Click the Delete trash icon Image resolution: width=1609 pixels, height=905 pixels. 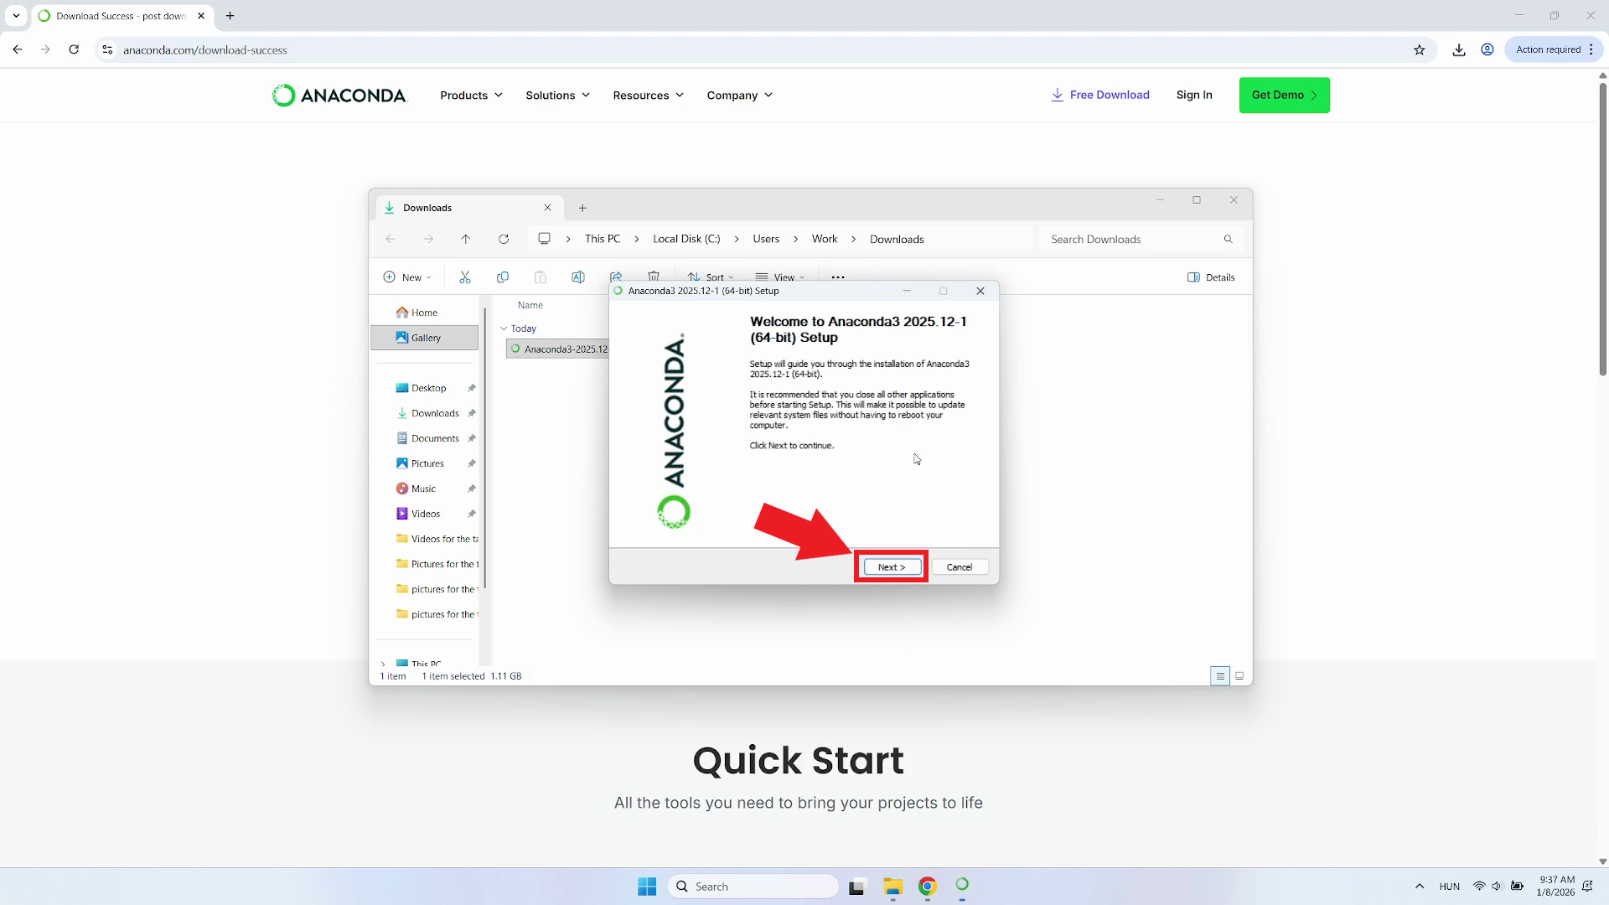(x=654, y=277)
